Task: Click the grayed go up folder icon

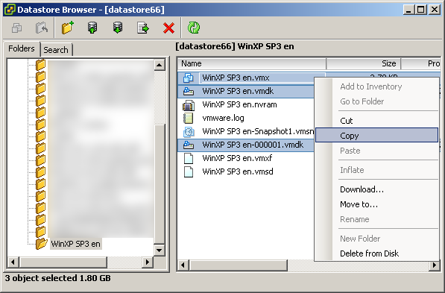Action: [x=42, y=28]
